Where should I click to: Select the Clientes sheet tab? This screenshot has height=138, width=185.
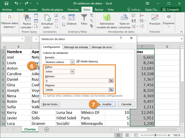click(x=30, y=129)
